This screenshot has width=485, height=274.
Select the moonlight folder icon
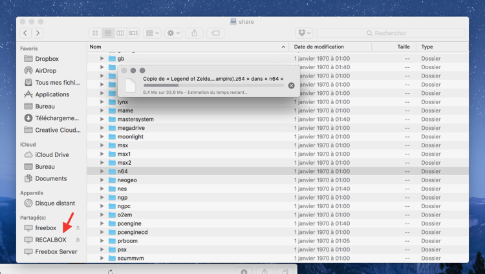point(112,136)
